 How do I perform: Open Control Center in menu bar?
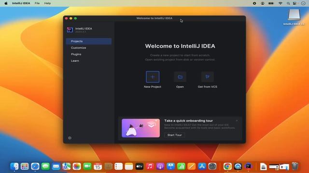click(x=295, y=3)
